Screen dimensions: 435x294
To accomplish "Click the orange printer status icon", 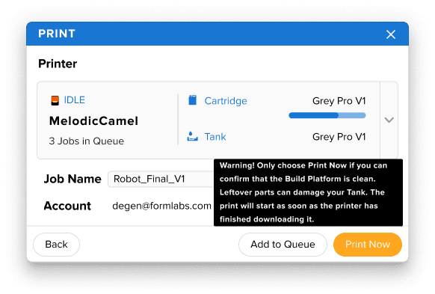I will pyautogui.click(x=55, y=100).
